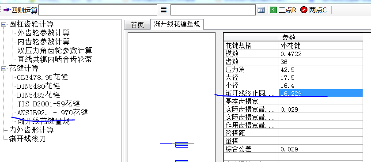Open the calculator grid icon
Viewport: 371px width, 162px height.
[x=261, y=10]
